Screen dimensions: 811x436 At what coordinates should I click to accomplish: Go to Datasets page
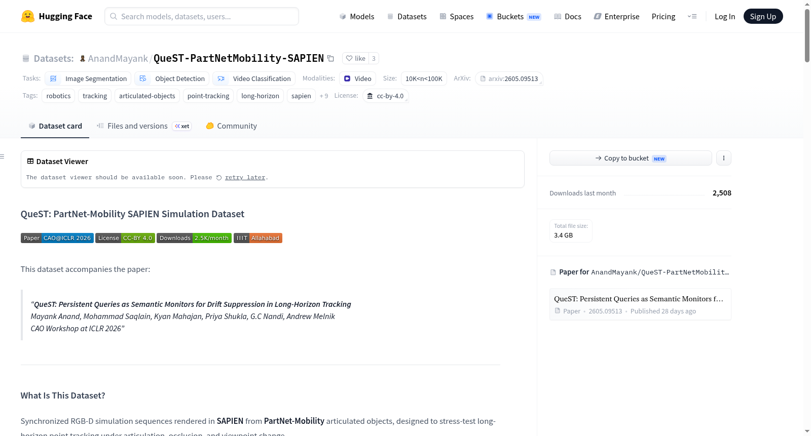(x=407, y=16)
